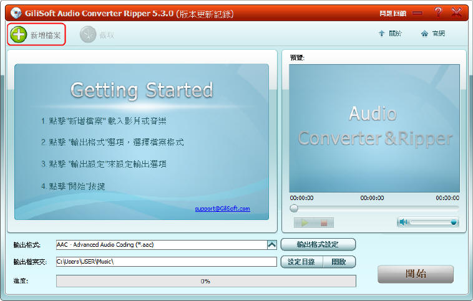Click 問題回饋 feedback in title bar
Screen dimensions: 473x301
pos(393,13)
